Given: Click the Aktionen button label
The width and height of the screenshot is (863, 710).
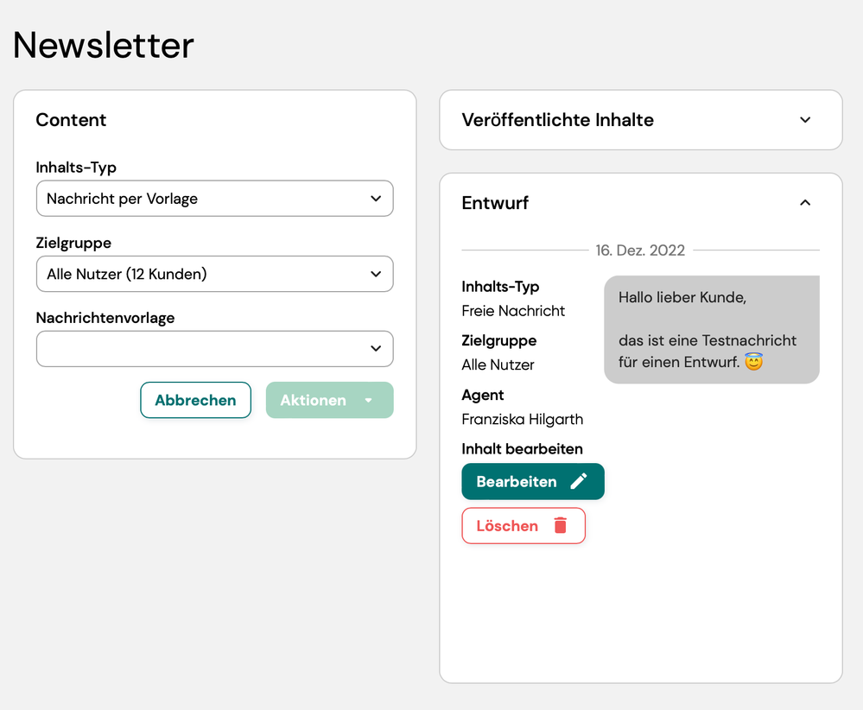Looking at the screenshot, I should pyautogui.click(x=313, y=401).
